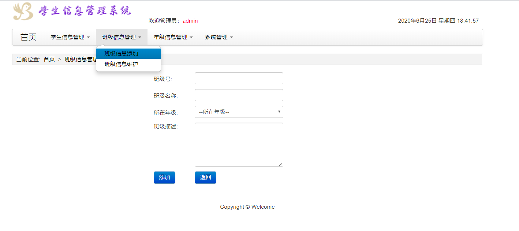Click the 班级描述 label
519x231 pixels.
(166, 127)
